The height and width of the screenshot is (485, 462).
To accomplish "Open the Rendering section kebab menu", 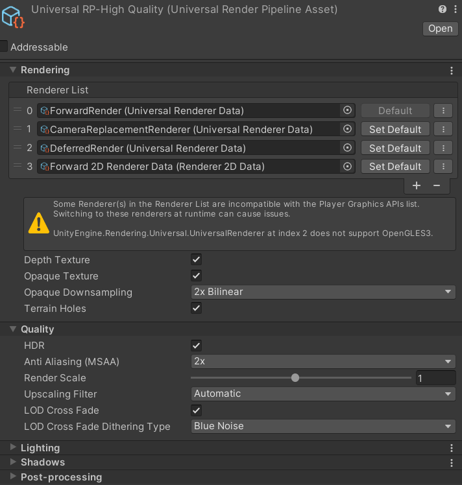I will (452, 71).
